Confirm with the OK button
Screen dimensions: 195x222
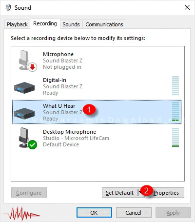[x=94, y=213]
